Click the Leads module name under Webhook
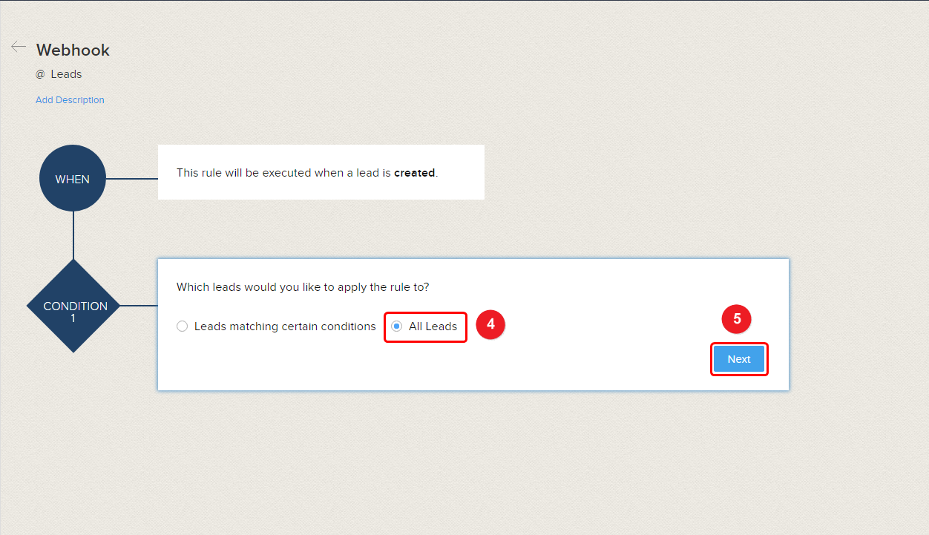Image resolution: width=929 pixels, height=535 pixels. pyautogui.click(x=66, y=74)
